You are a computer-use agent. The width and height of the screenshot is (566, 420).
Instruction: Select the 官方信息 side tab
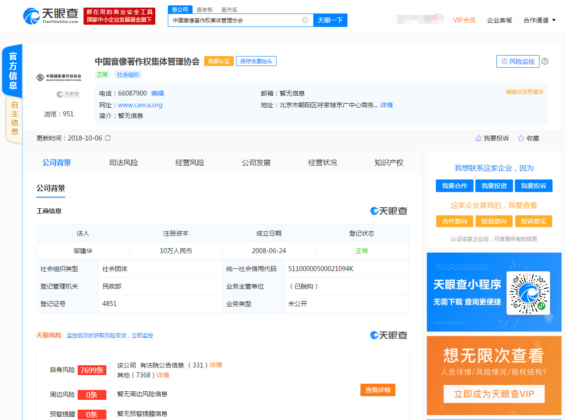(x=13, y=71)
